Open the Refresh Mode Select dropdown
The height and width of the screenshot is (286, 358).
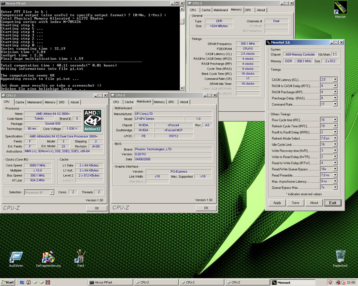335,138
